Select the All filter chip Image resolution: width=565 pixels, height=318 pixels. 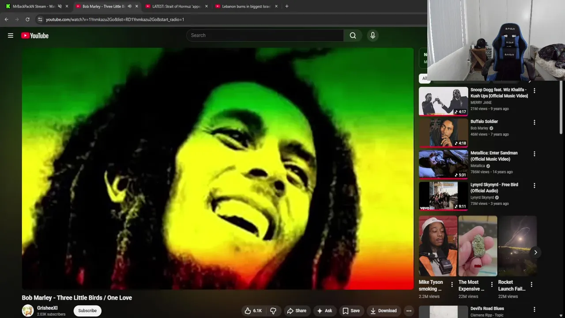(424, 78)
